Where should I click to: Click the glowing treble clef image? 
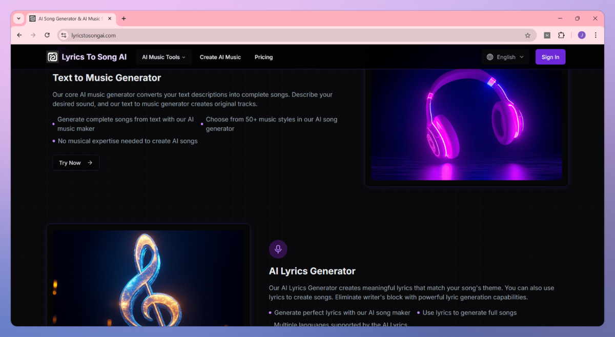(149, 278)
